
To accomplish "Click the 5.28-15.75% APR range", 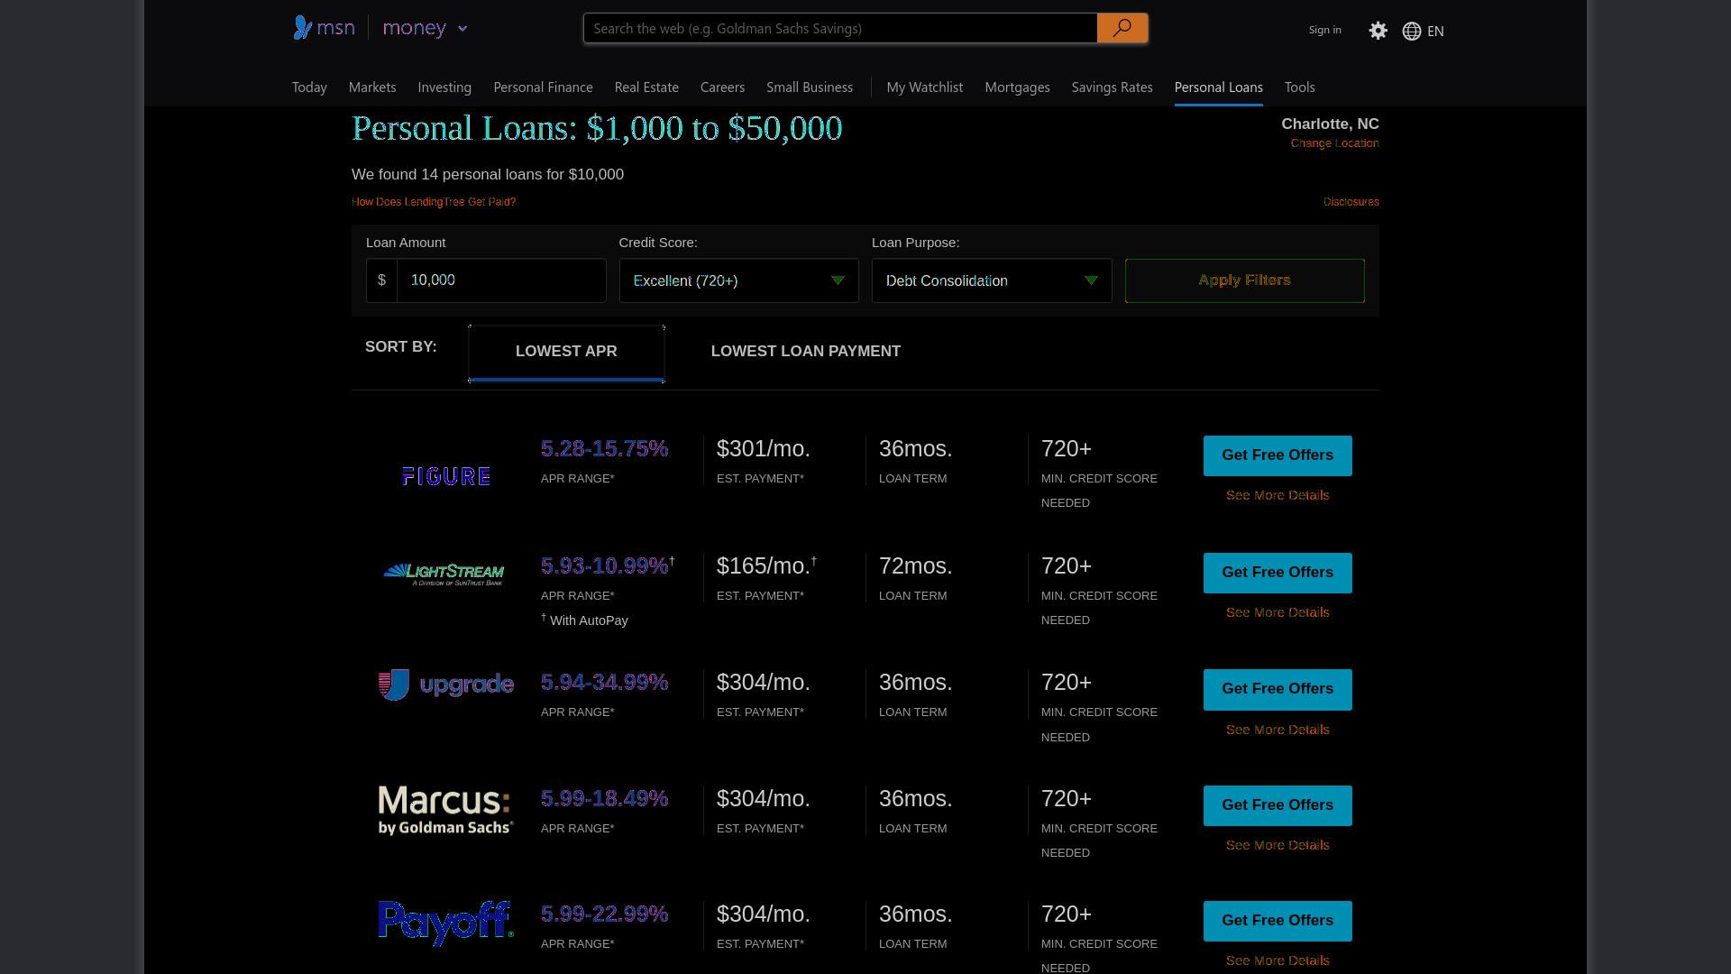I will click(604, 448).
